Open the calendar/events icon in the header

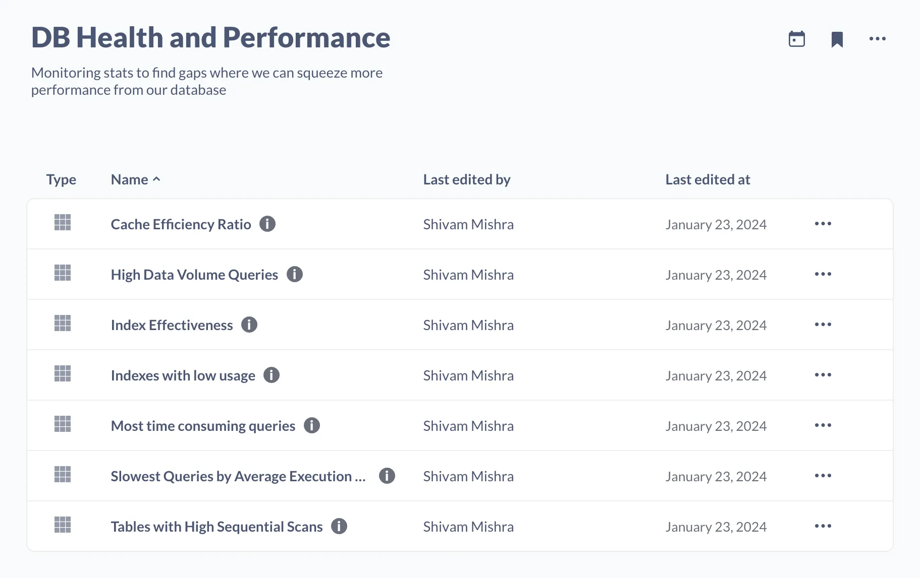coord(796,38)
